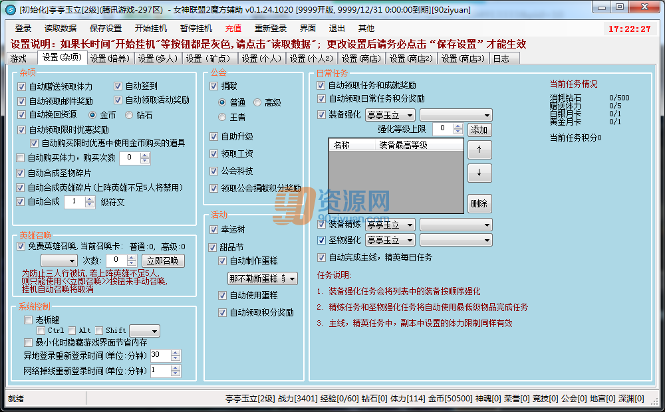Switch to the 设置(商店3) tab

click(x=463, y=58)
